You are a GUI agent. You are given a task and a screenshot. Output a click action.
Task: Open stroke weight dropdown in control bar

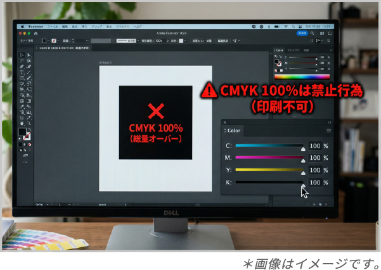pyautogui.click(x=87, y=41)
